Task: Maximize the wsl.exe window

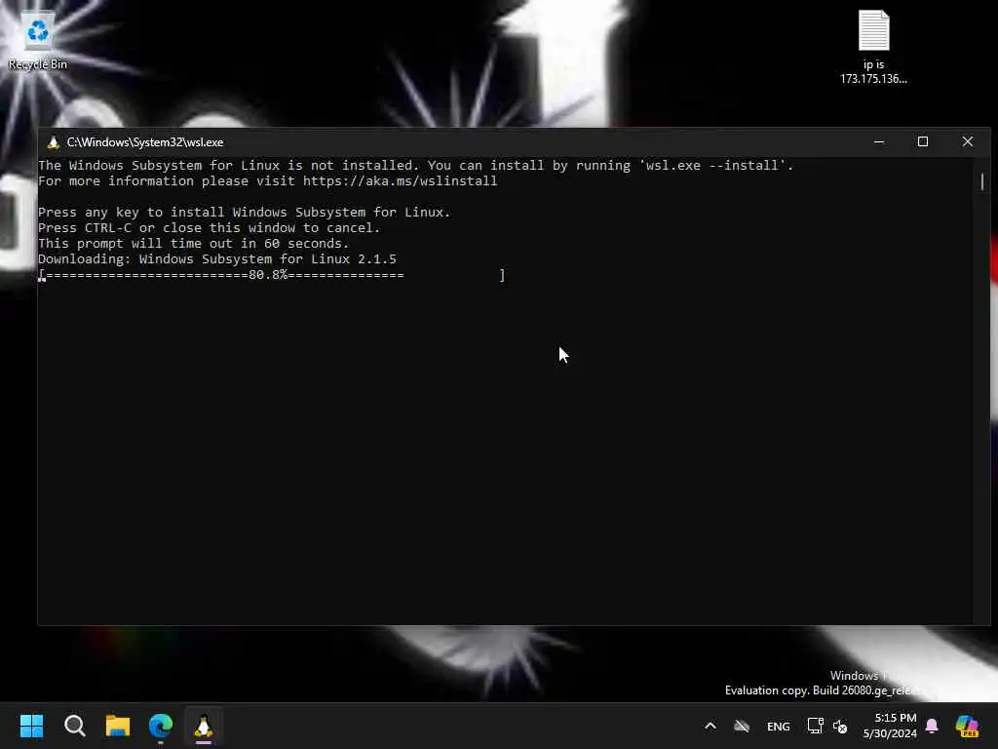Action: tap(923, 142)
